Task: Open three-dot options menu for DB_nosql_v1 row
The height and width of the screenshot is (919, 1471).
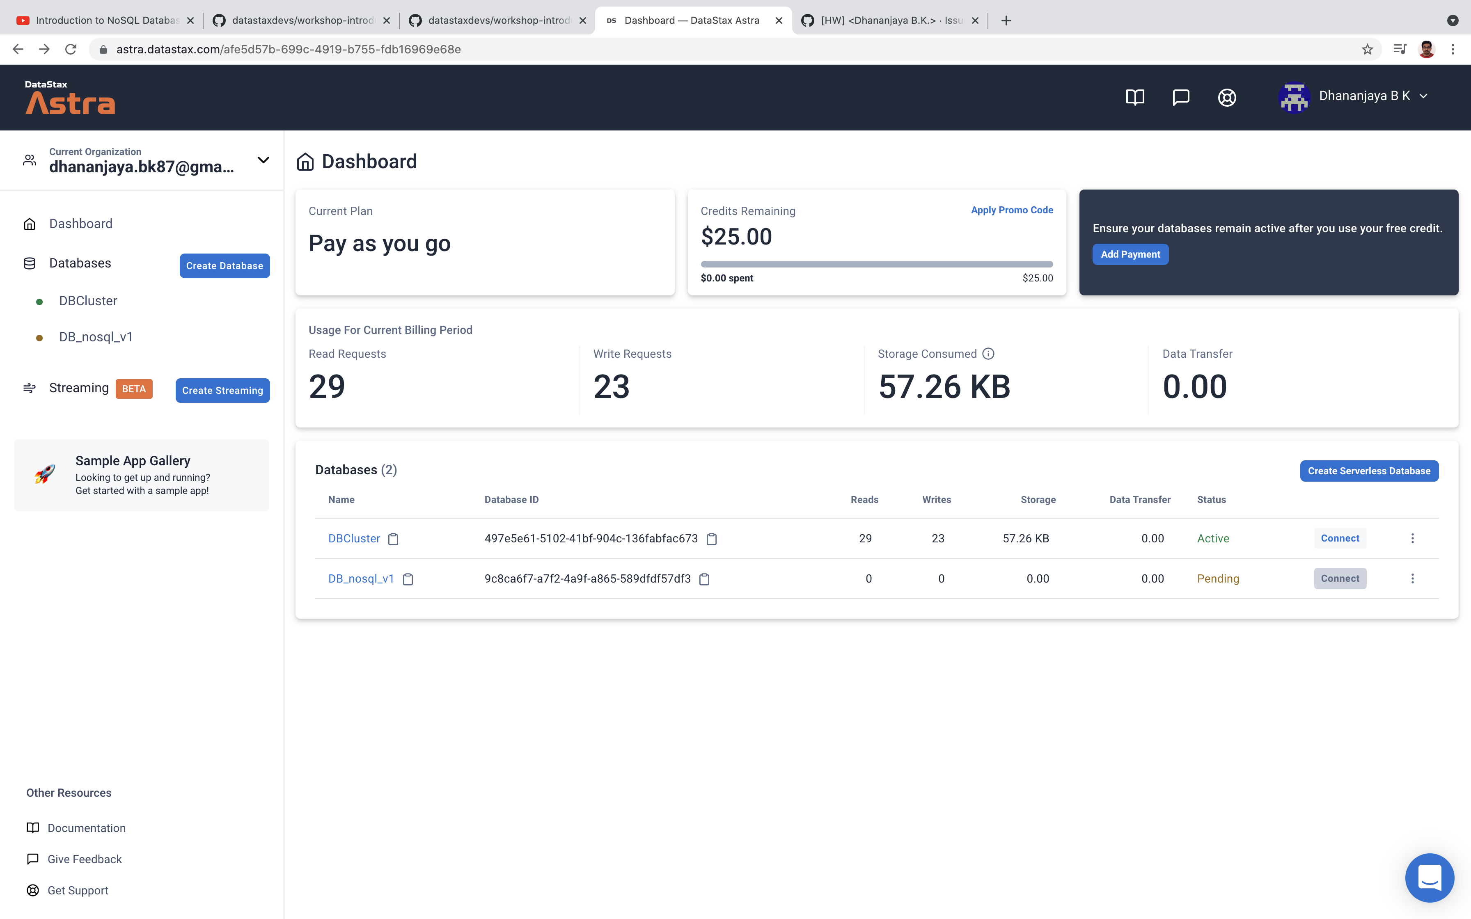Action: coord(1412,578)
